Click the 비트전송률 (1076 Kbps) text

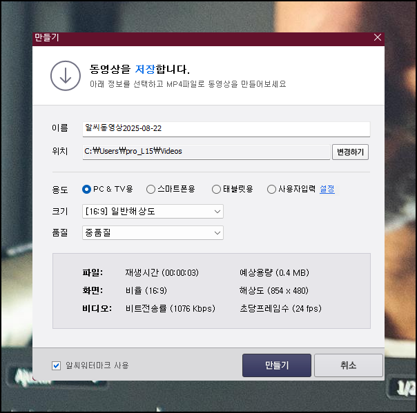tap(171, 309)
